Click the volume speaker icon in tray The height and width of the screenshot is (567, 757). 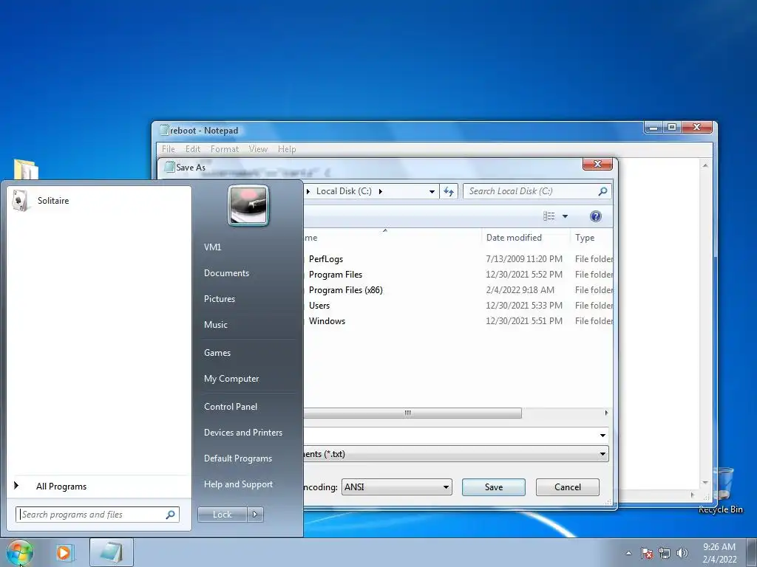coord(682,553)
